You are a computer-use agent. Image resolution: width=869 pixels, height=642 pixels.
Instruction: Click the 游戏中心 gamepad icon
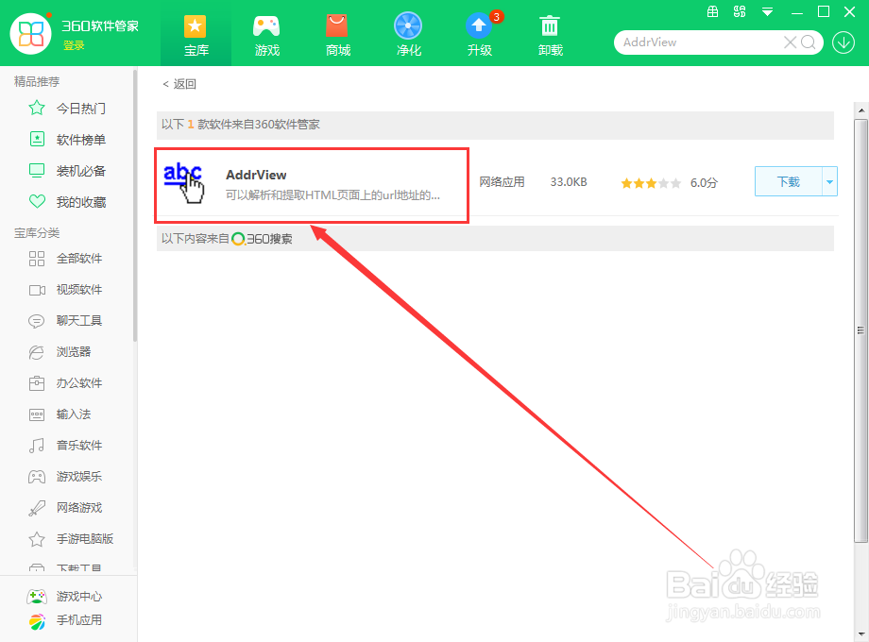[37, 597]
